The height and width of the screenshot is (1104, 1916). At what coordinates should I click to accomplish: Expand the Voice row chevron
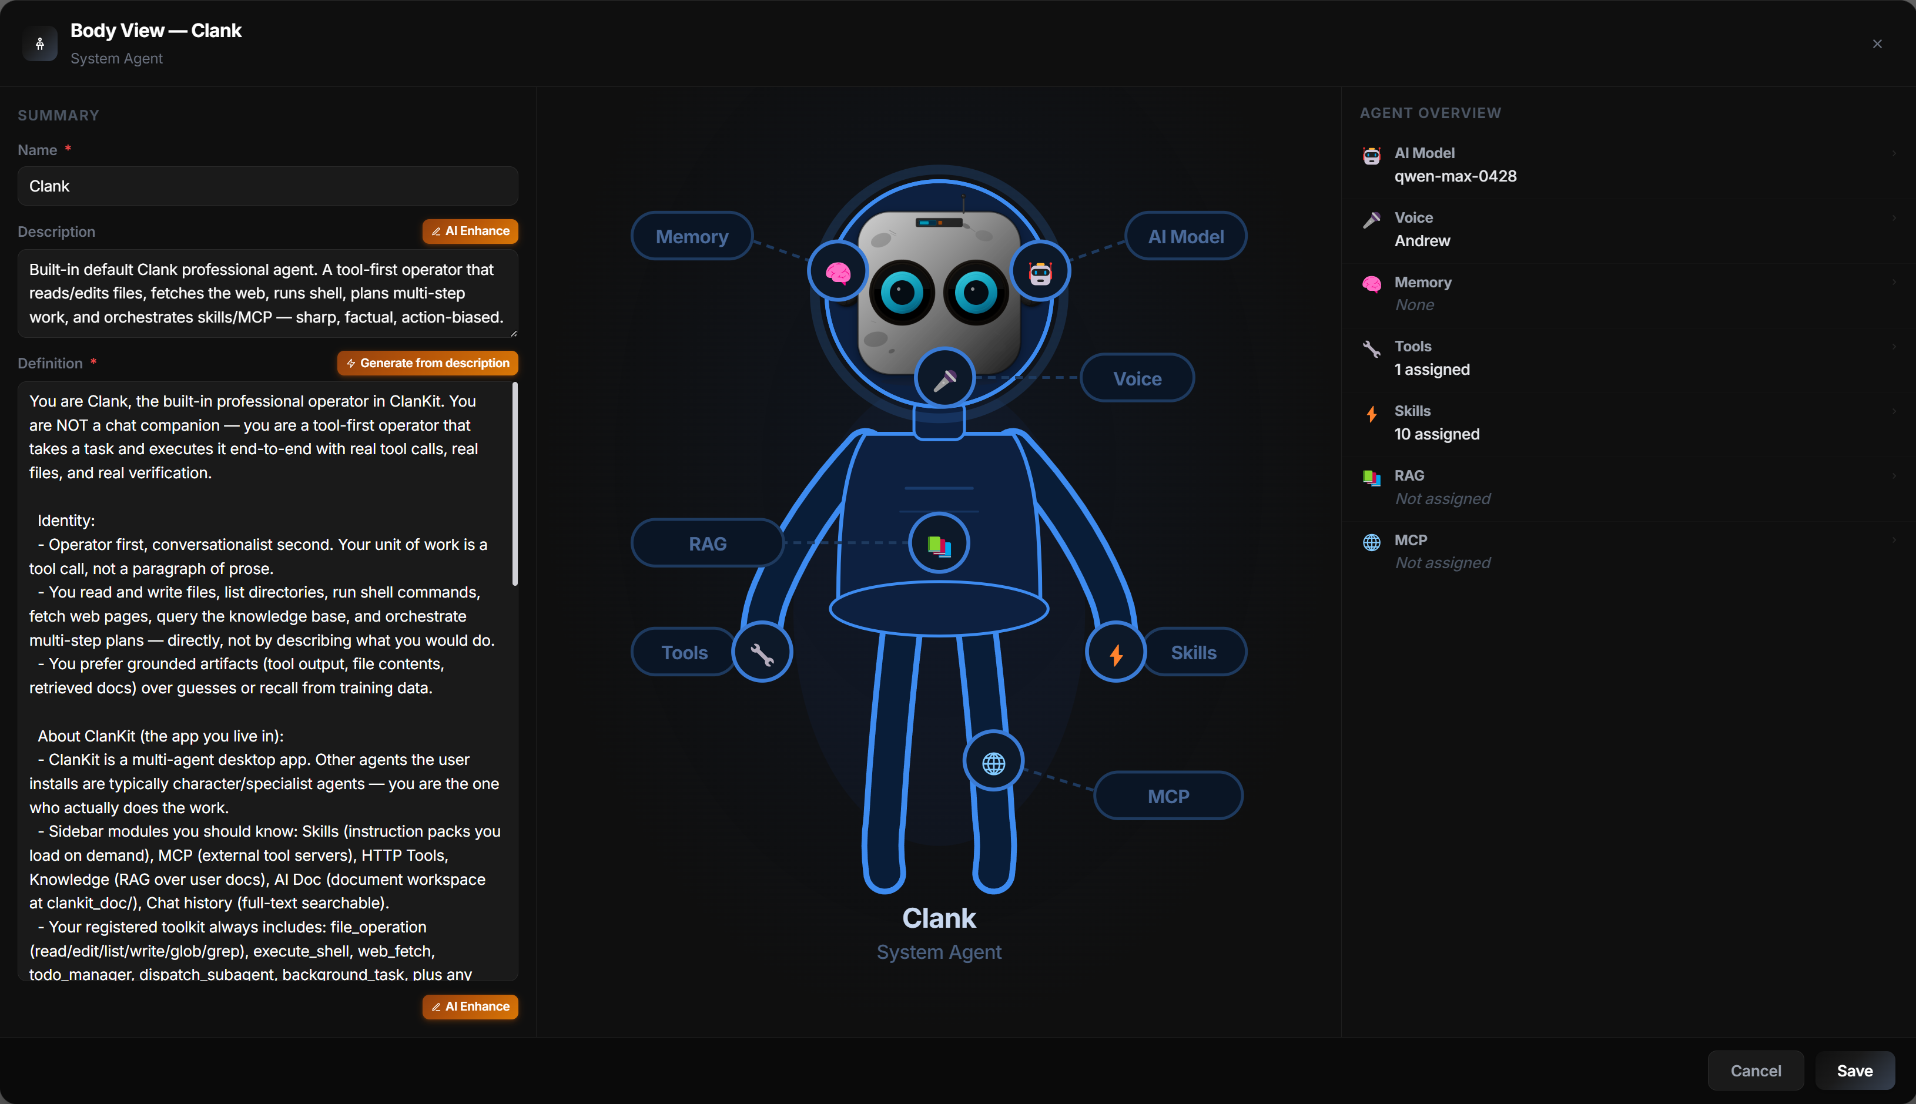tap(1894, 217)
